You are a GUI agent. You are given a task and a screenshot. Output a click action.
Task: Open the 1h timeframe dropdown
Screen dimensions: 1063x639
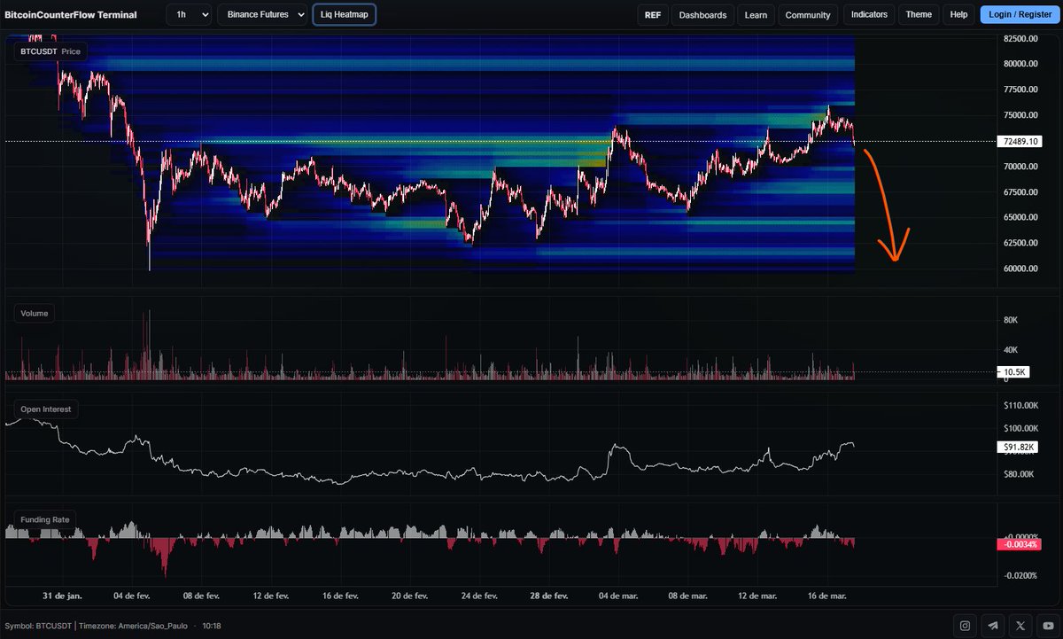coord(189,14)
